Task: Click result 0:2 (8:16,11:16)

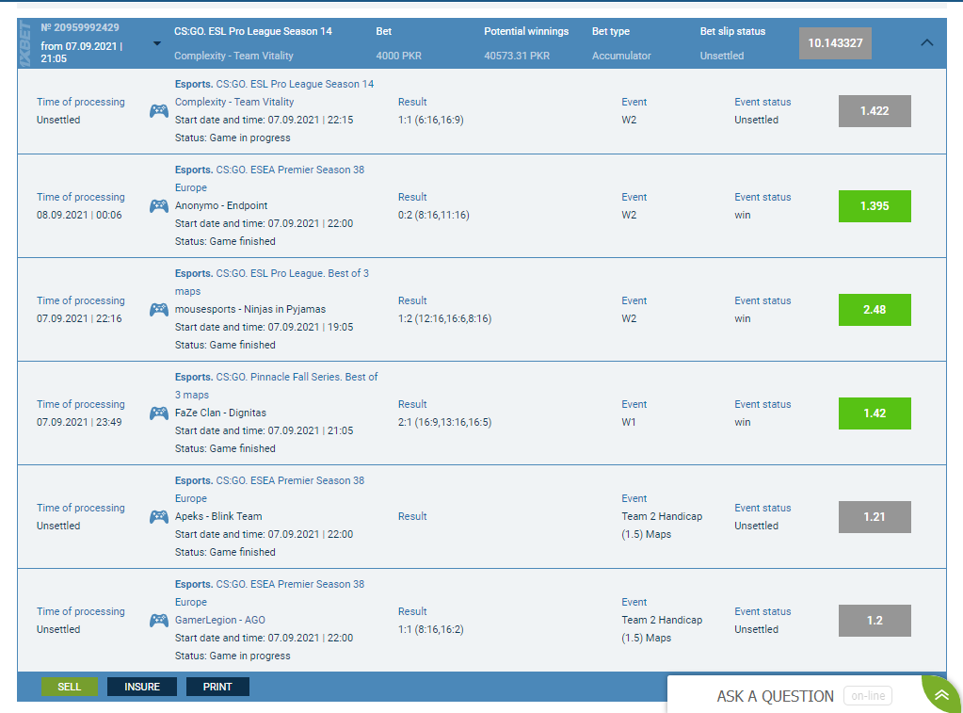Action: (x=434, y=215)
